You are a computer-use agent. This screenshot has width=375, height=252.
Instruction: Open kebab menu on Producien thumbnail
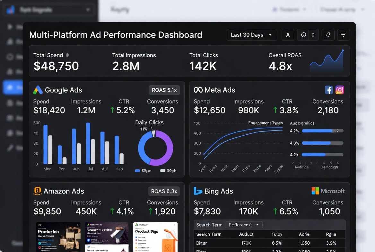78,225
